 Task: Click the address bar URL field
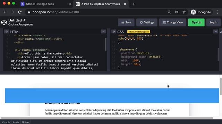coord(96,12)
